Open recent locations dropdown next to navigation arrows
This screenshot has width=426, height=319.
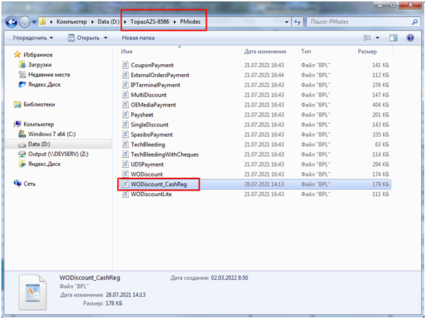tap(34, 22)
